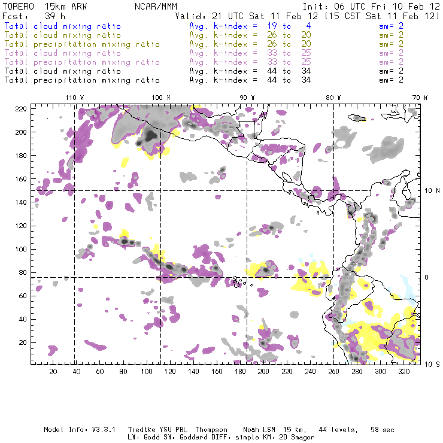443x443 pixels.
Task: Click the "220" vertical axis tick label
Action: tap(21, 109)
